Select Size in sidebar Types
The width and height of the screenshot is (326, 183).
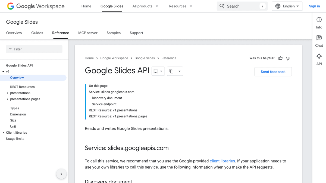[x=13, y=120]
